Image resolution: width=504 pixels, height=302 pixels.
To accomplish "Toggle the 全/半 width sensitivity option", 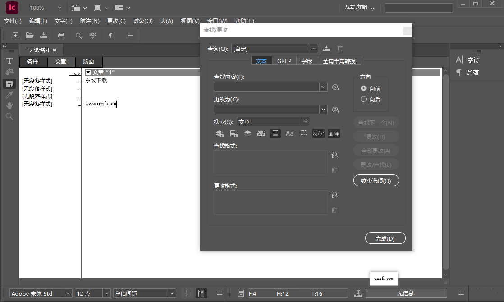I will (334, 133).
